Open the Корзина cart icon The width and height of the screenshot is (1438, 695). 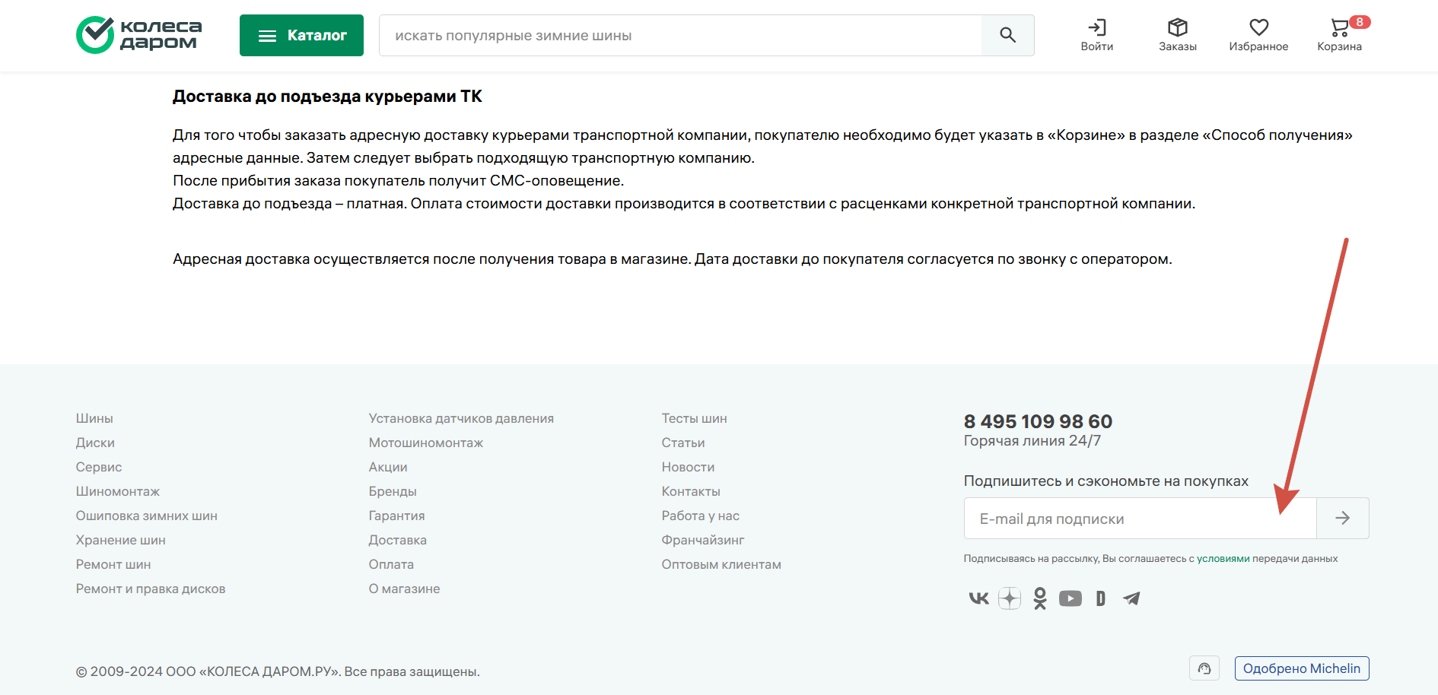click(1340, 35)
